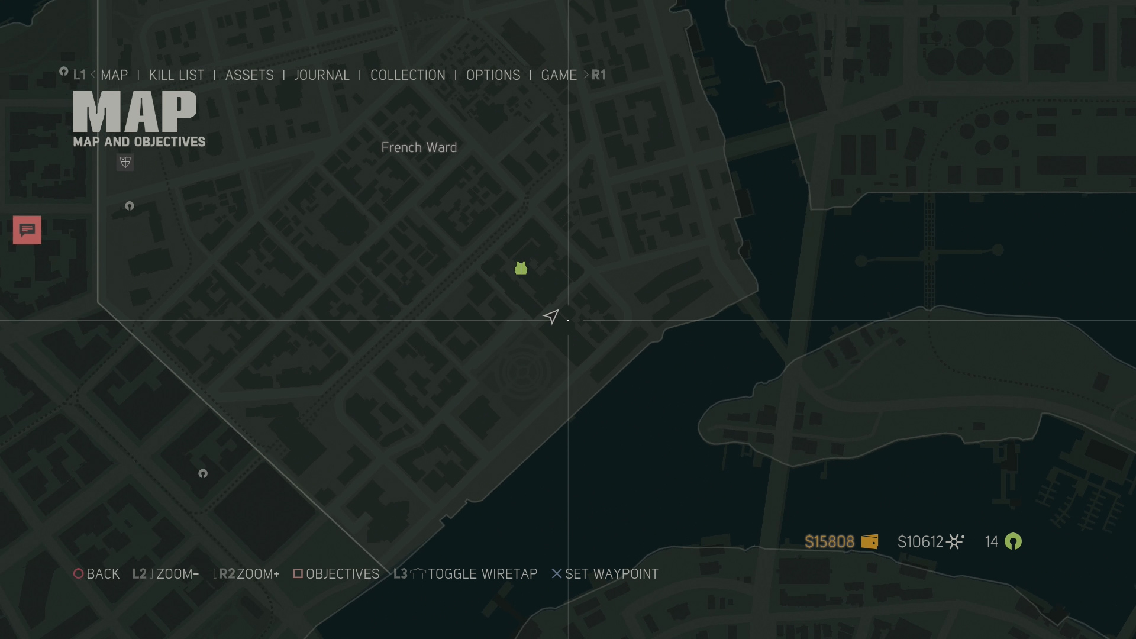This screenshot has width=1136, height=639.
Task: Go to the COLLECTION tab
Action: tap(408, 75)
